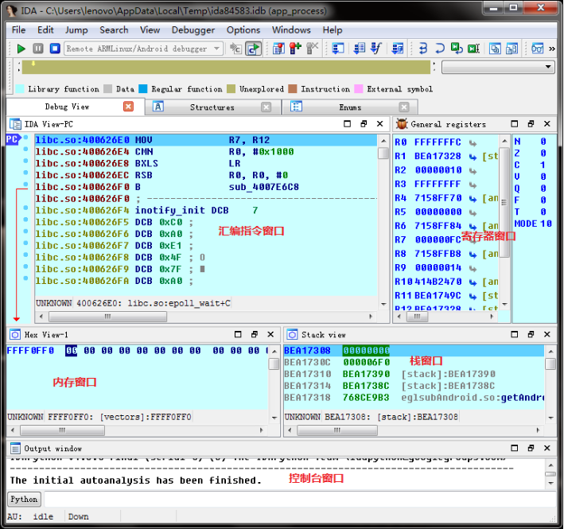The height and width of the screenshot is (529, 564).
Task: Expand the dropdown right of navigation band
Action: [x=548, y=68]
